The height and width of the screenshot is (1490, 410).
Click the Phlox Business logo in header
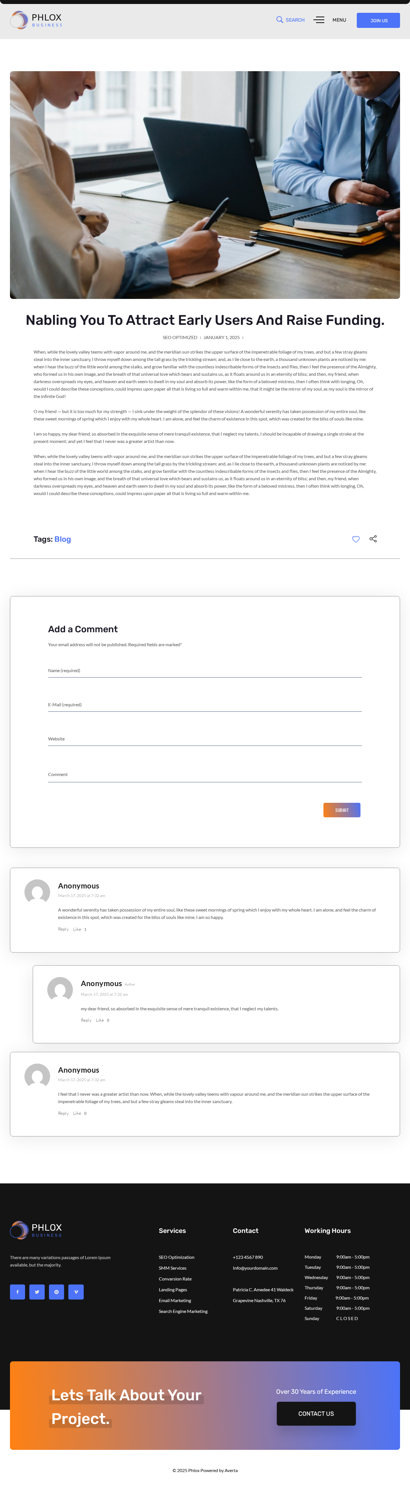(x=36, y=20)
